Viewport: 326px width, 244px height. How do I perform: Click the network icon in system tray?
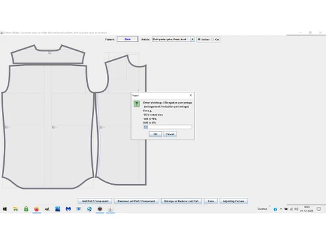pyautogui.click(x=291, y=209)
